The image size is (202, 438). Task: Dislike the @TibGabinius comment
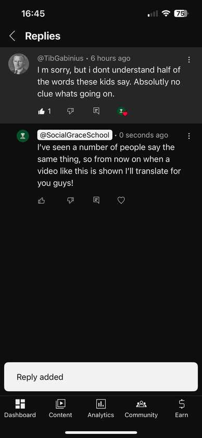[71, 112]
